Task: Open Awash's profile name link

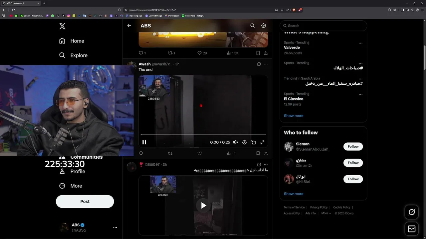Action: coord(144,64)
